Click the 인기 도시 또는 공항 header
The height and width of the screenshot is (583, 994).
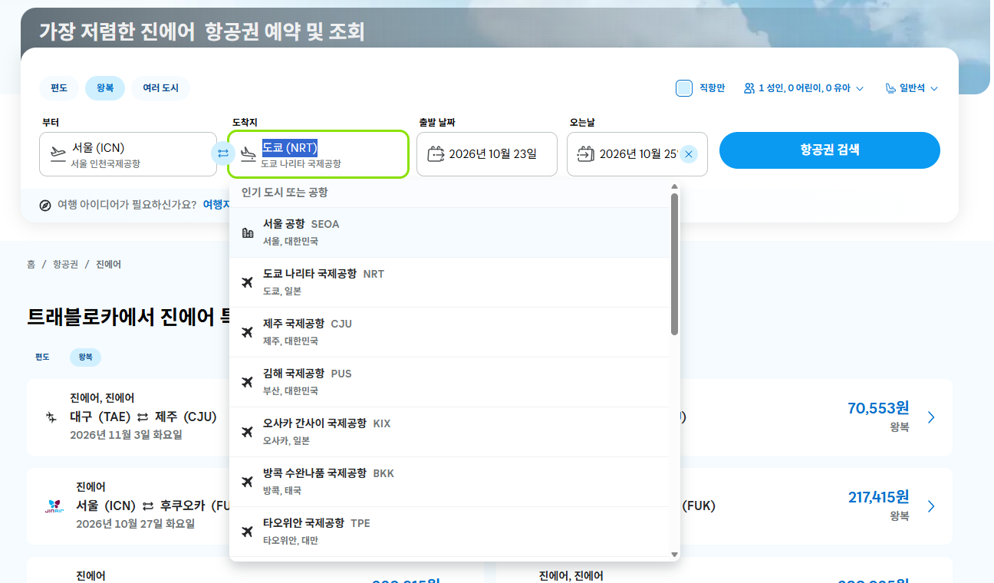(x=285, y=192)
